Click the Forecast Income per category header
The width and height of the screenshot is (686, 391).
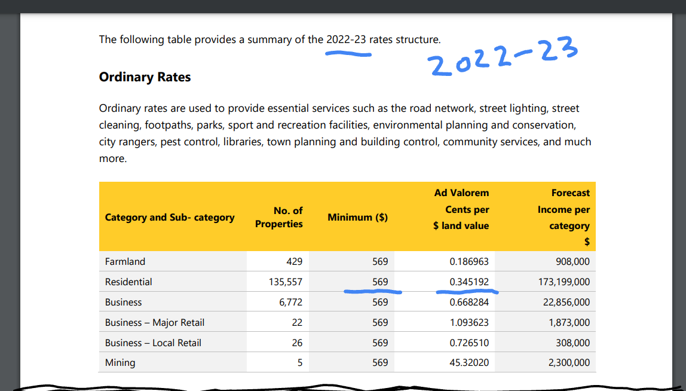pos(563,217)
